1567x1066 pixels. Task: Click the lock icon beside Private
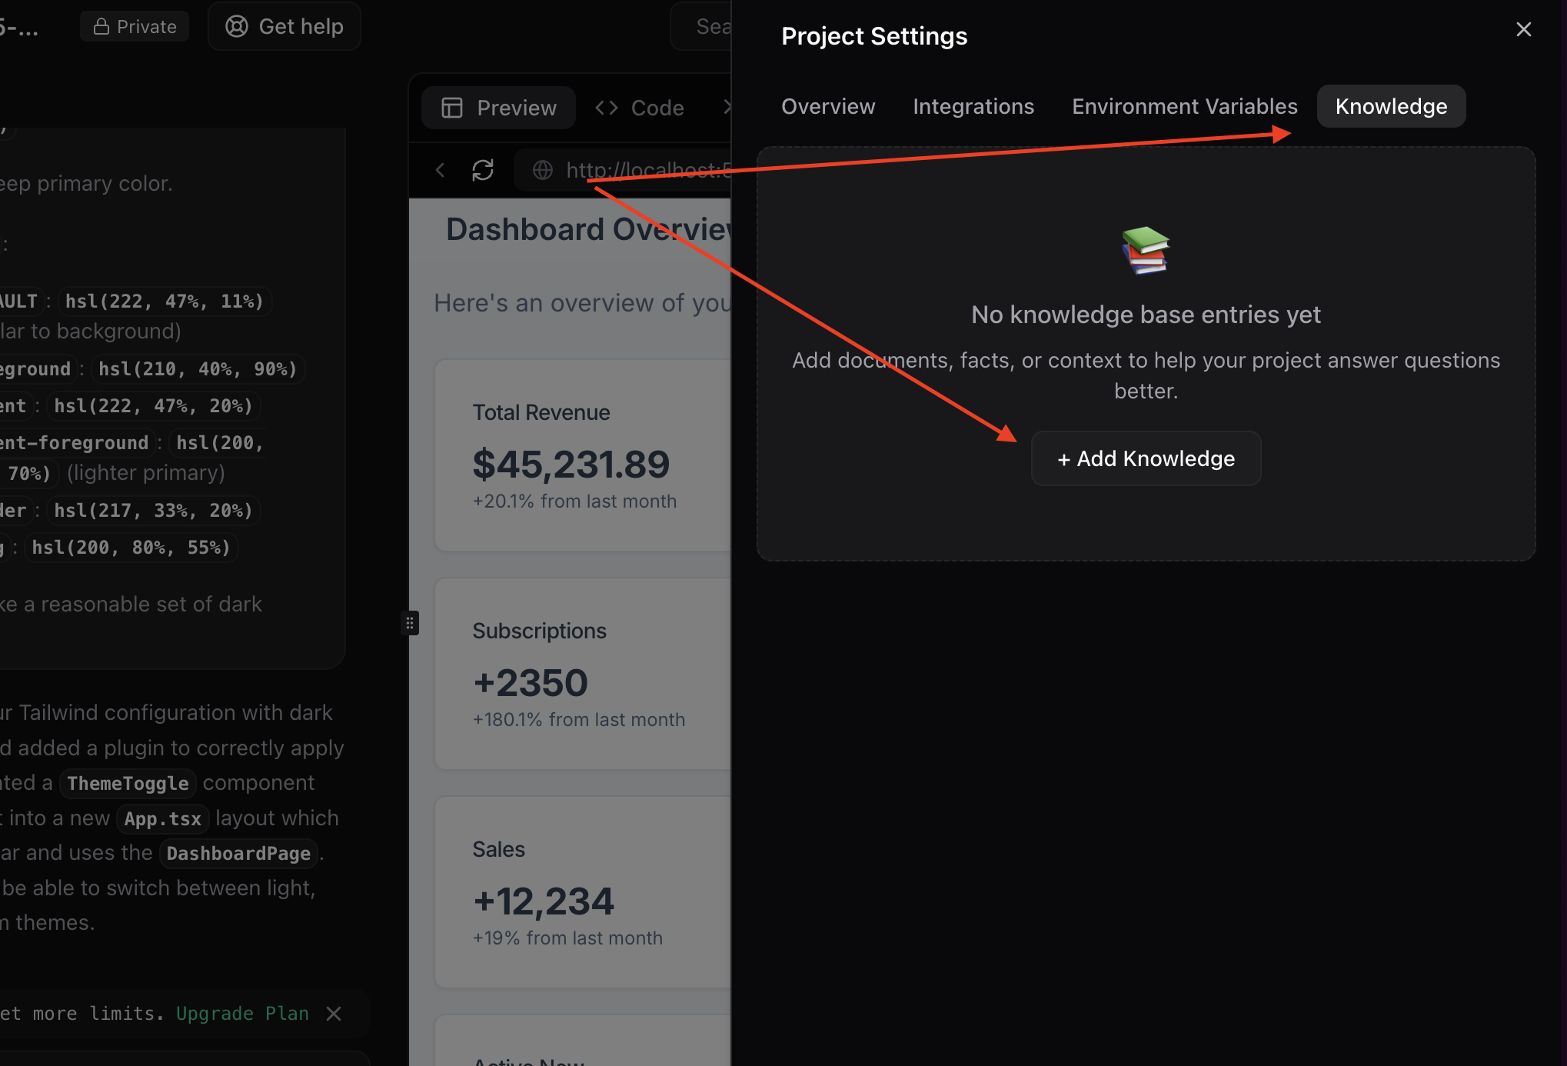101,27
